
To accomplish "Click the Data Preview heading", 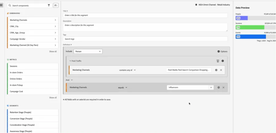I will (x=242, y=8).
